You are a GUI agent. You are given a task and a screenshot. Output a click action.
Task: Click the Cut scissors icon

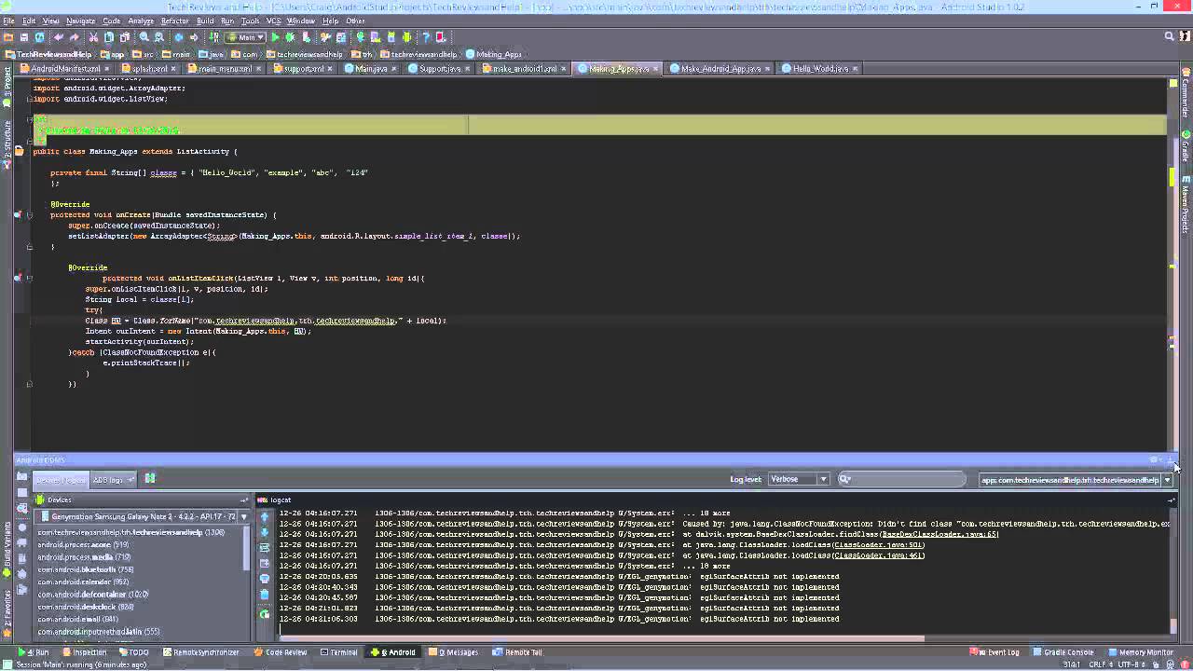click(93, 37)
